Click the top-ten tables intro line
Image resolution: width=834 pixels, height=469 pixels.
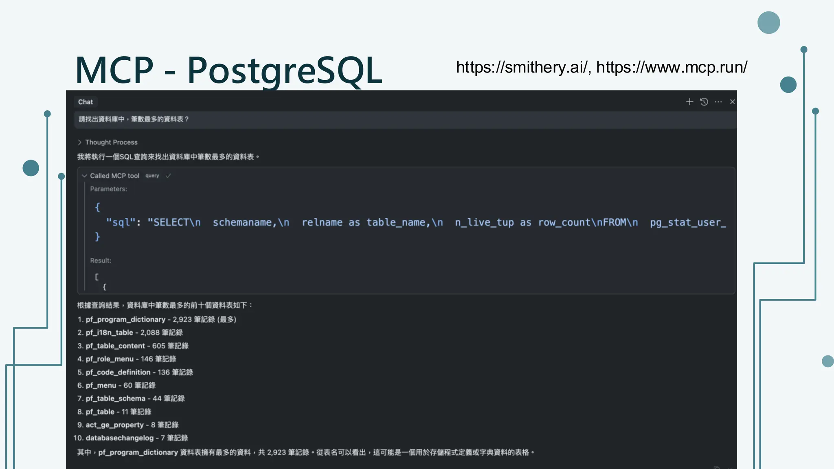165,305
